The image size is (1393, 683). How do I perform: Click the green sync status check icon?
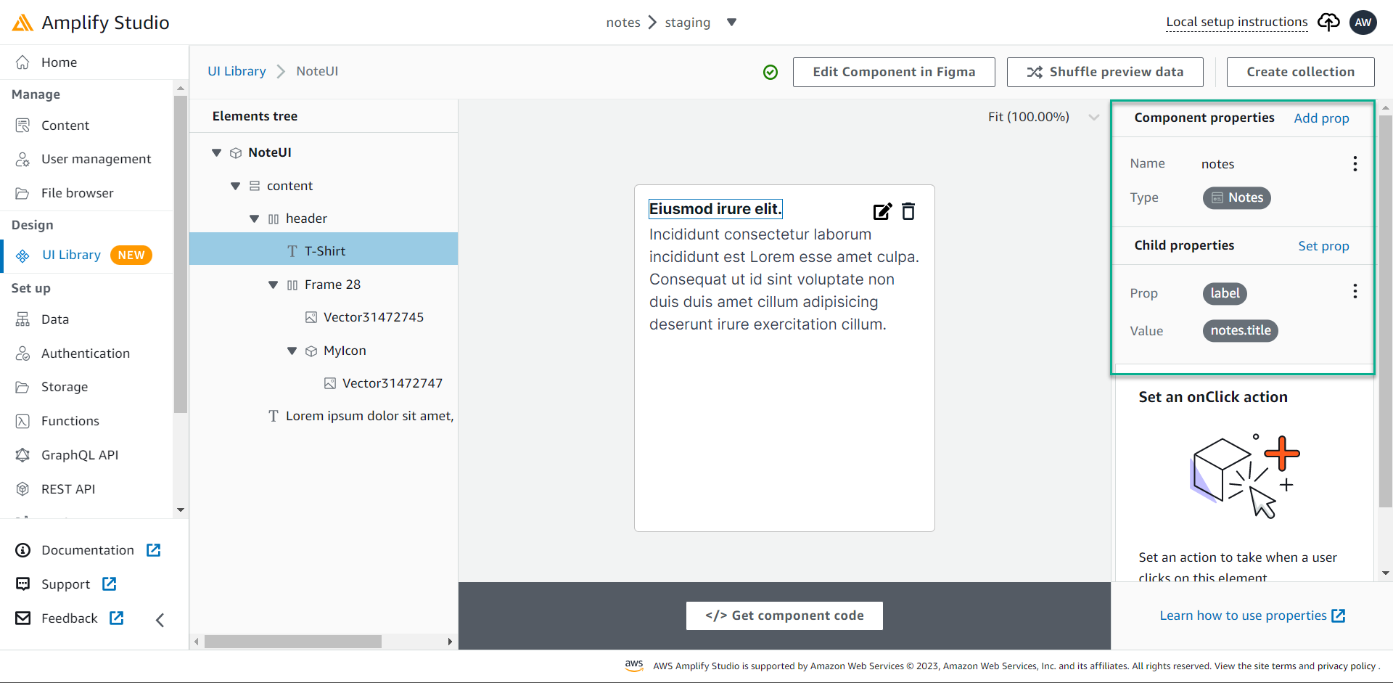771,72
